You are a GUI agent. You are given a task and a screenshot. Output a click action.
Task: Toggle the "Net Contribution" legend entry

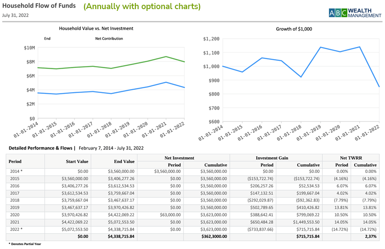(x=109, y=39)
